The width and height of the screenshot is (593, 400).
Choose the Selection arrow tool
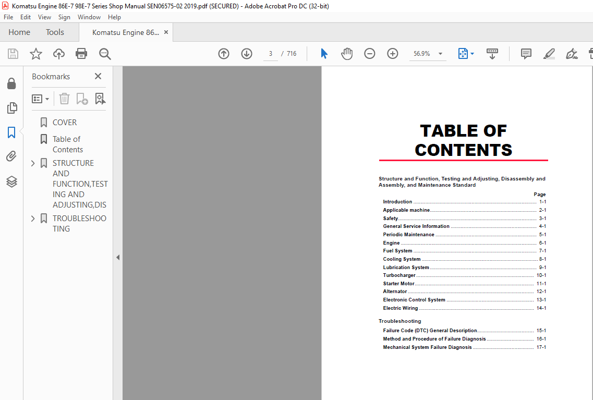[324, 54]
